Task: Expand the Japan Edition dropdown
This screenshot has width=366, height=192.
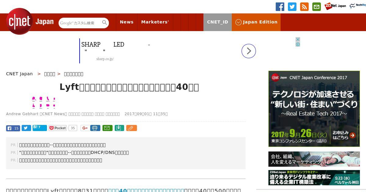Action: 256,22
